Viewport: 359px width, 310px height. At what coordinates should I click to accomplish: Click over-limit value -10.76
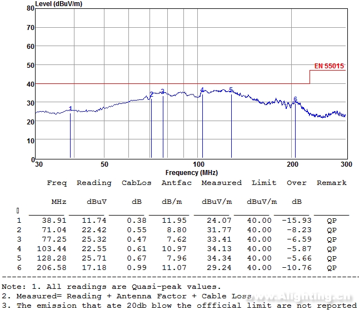pyautogui.click(x=297, y=268)
